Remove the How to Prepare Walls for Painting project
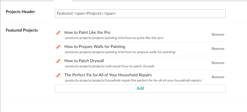The width and height of the screenshot is (247, 112). 218,49
